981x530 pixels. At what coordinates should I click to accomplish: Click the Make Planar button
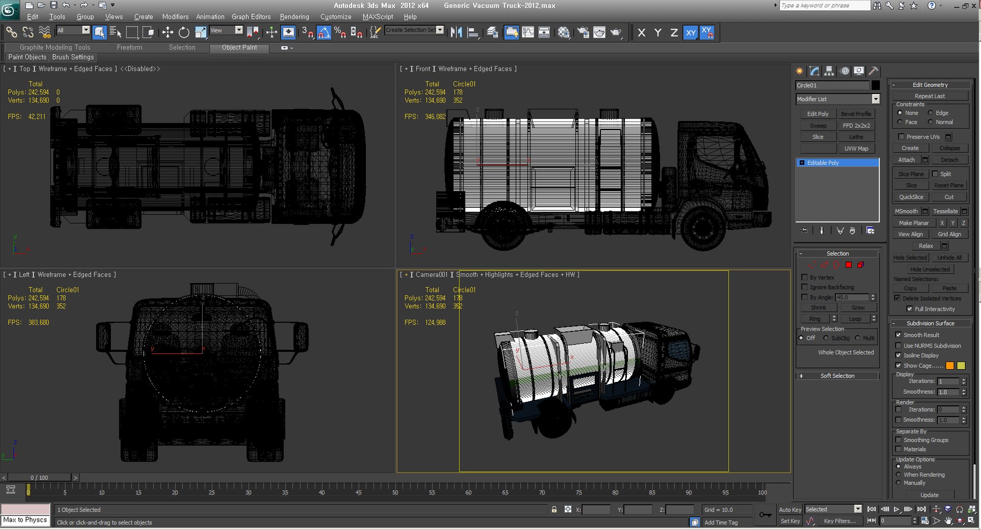tap(914, 223)
